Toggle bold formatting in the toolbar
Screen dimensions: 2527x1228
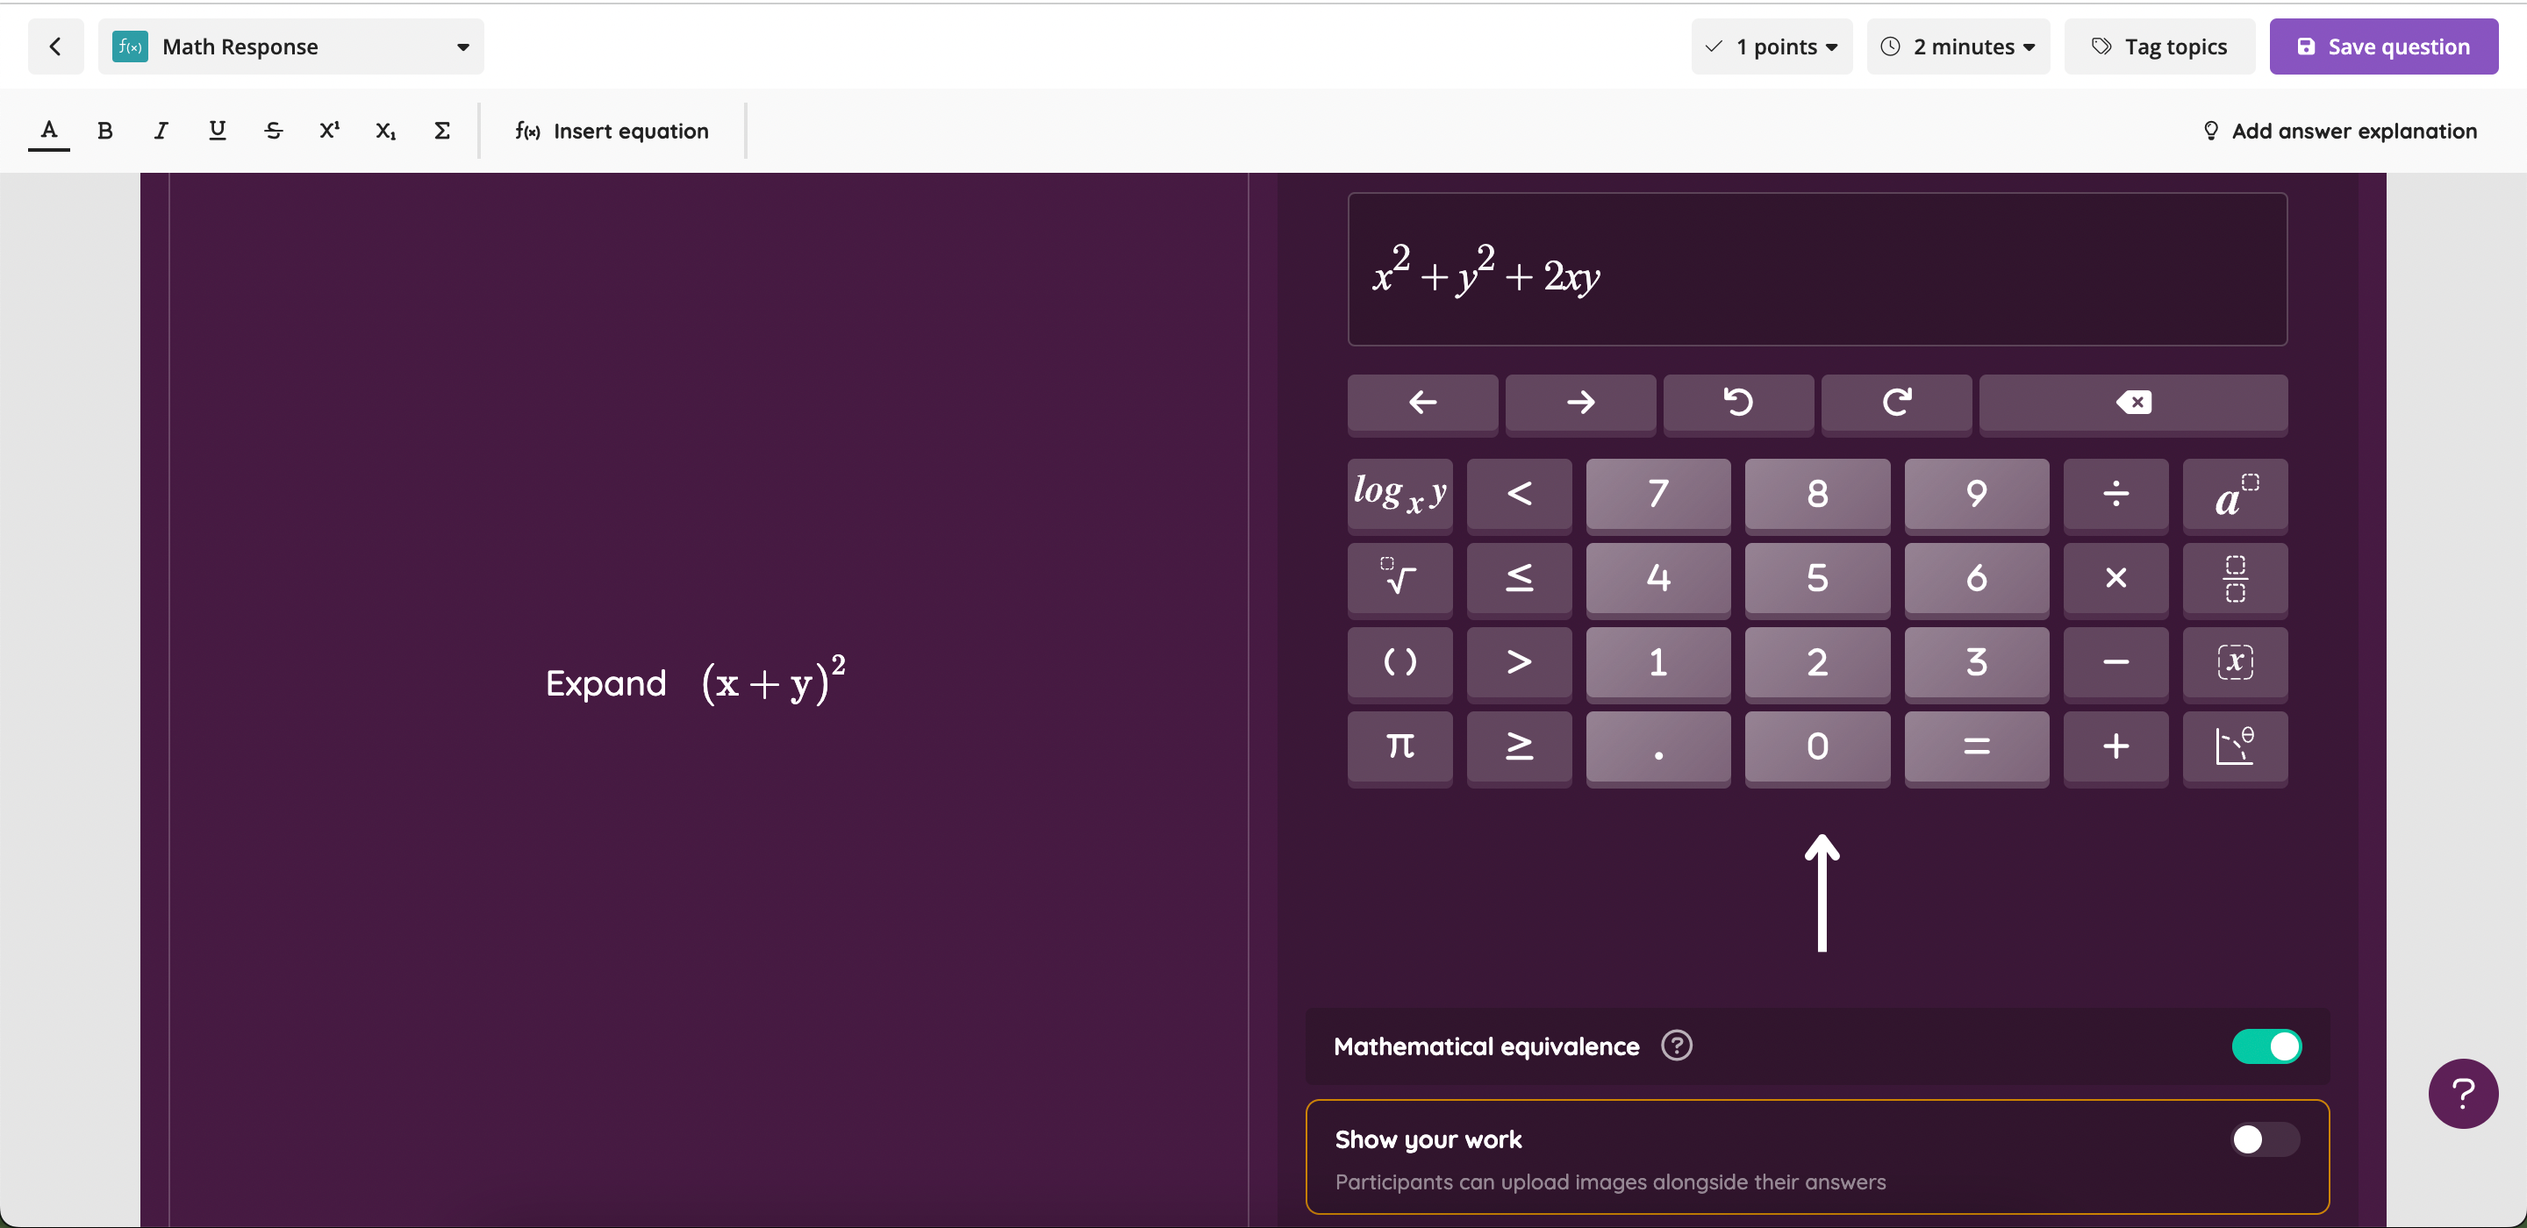[x=104, y=131]
